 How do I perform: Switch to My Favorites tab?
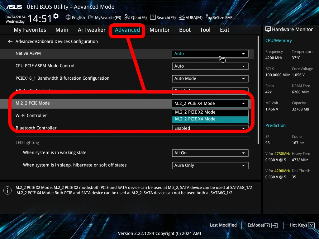30,30
